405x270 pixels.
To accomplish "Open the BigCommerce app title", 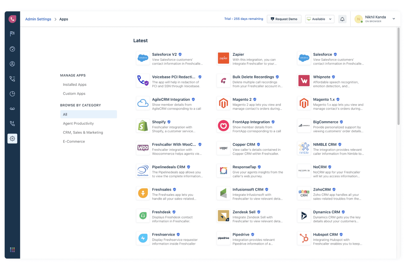I will click(326, 122).
